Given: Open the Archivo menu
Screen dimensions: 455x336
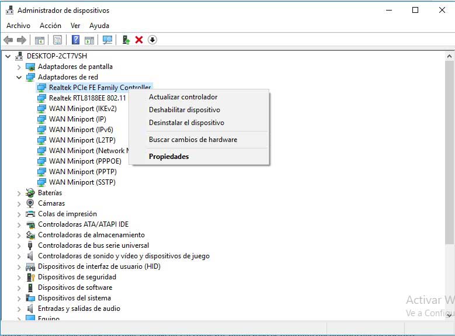Looking at the screenshot, I should pos(18,26).
